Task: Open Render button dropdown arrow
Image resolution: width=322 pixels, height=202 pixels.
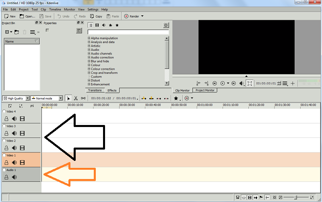Action: [x=142, y=16]
